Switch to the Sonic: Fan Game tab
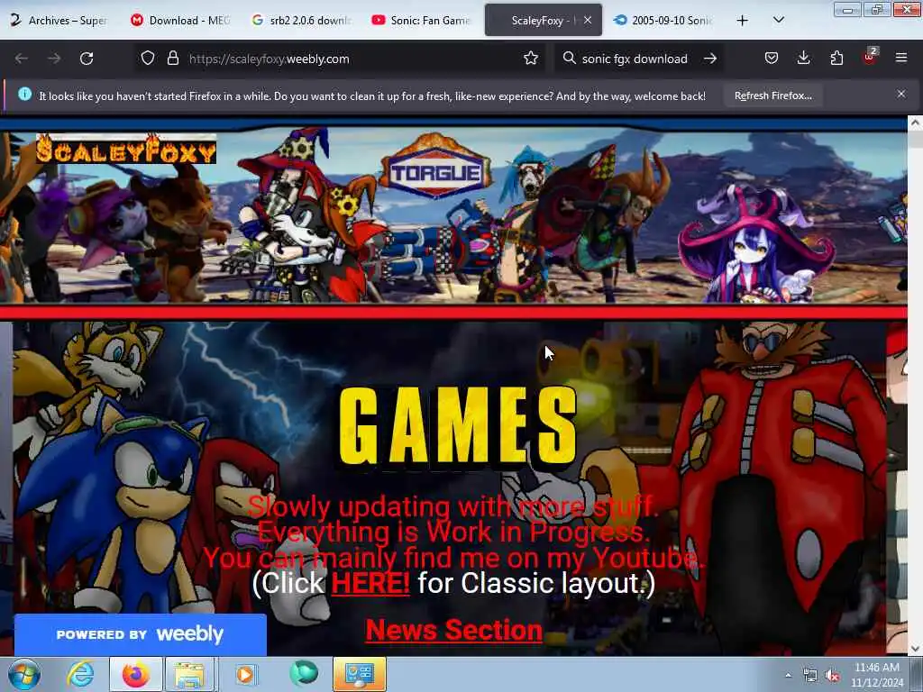This screenshot has width=923, height=692. (422, 21)
